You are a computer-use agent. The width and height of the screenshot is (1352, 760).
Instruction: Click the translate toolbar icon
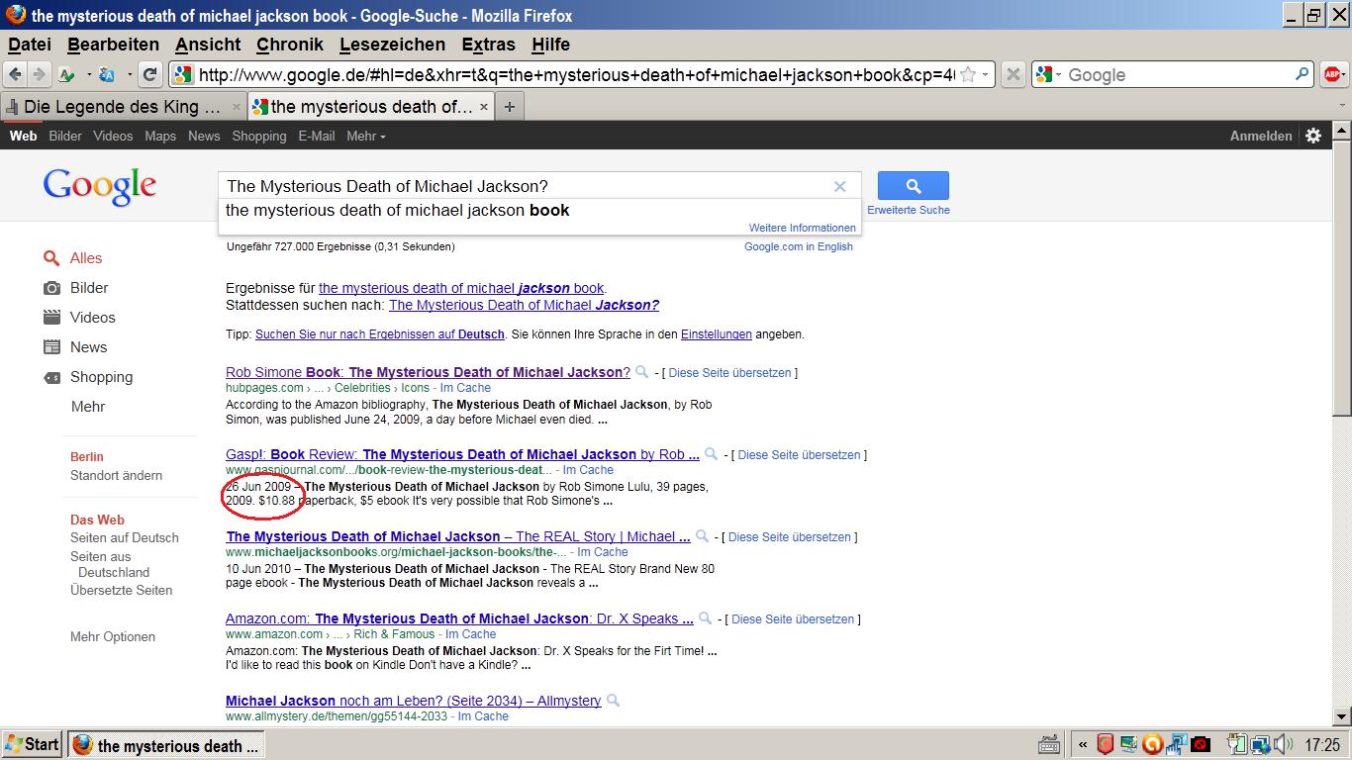[106, 74]
